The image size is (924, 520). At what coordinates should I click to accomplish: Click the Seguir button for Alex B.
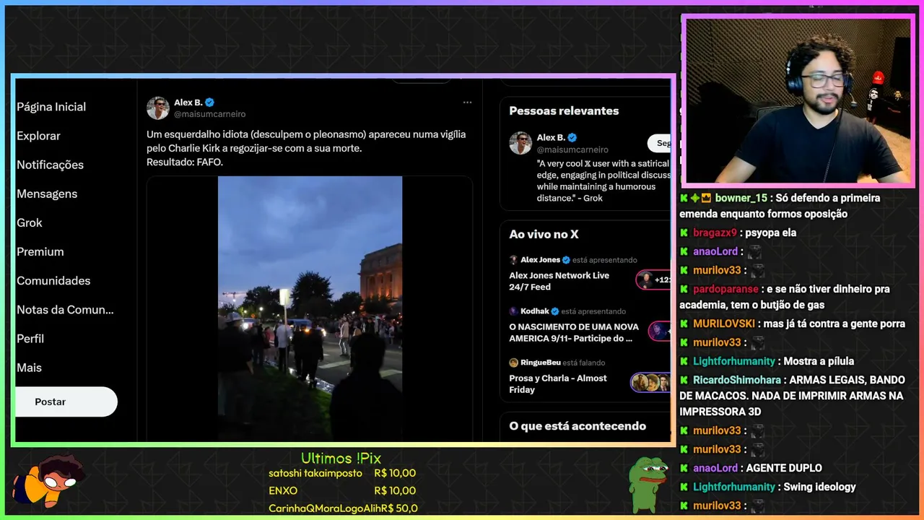659,143
